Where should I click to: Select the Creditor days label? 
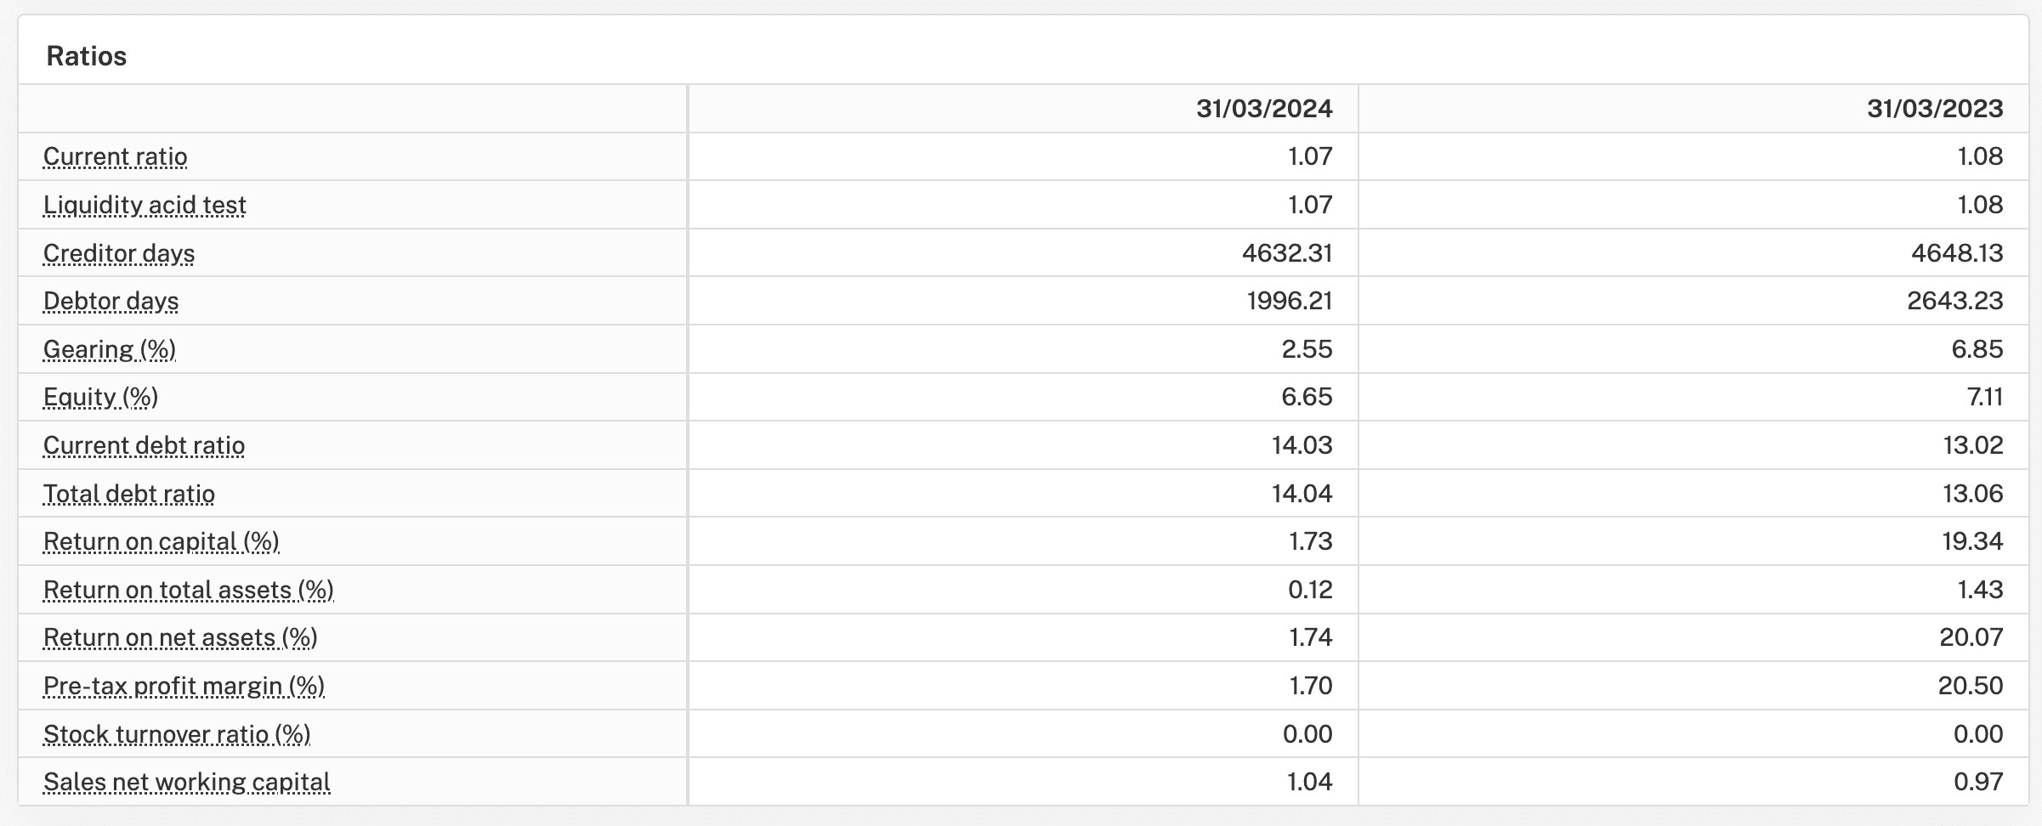(x=119, y=253)
